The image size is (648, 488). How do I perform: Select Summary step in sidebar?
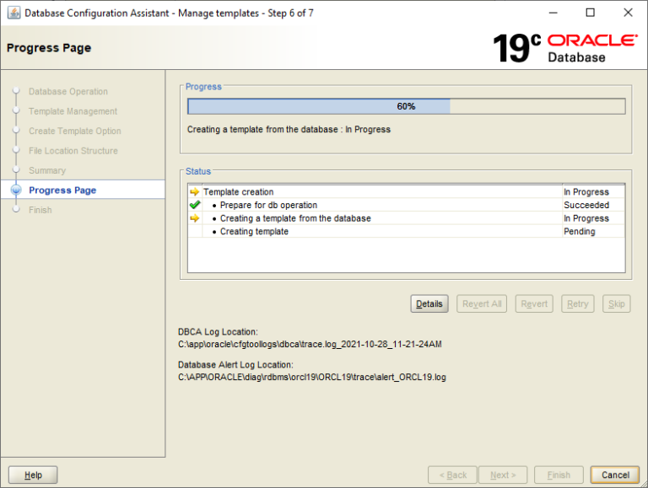click(x=47, y=170)
